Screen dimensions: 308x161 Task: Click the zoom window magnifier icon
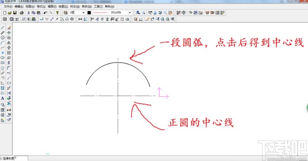[163, 19]
